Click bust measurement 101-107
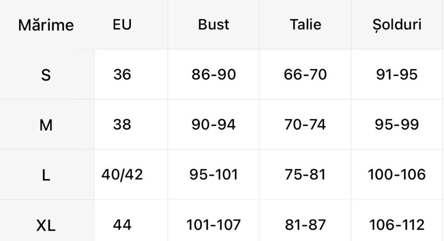 [213, 225]
